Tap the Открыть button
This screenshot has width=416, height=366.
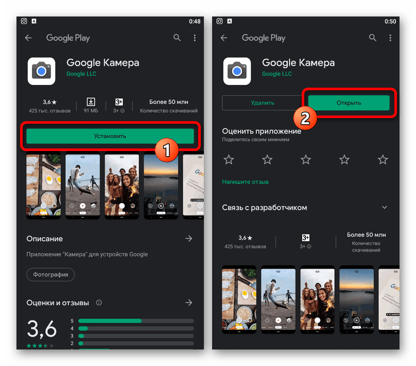click(x=349, y=103)
